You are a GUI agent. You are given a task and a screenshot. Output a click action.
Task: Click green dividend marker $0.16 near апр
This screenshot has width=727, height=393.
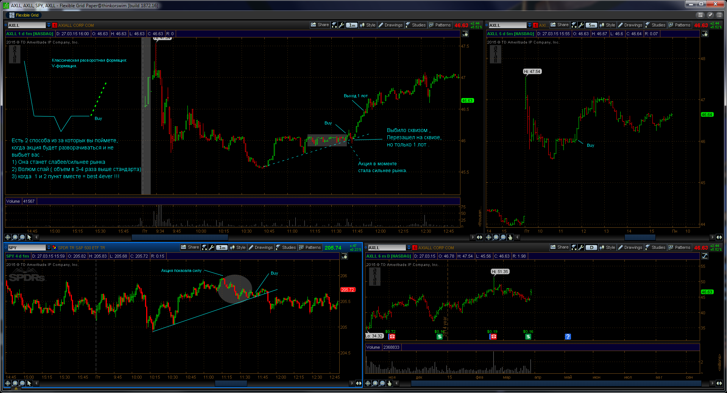[528, 337]
